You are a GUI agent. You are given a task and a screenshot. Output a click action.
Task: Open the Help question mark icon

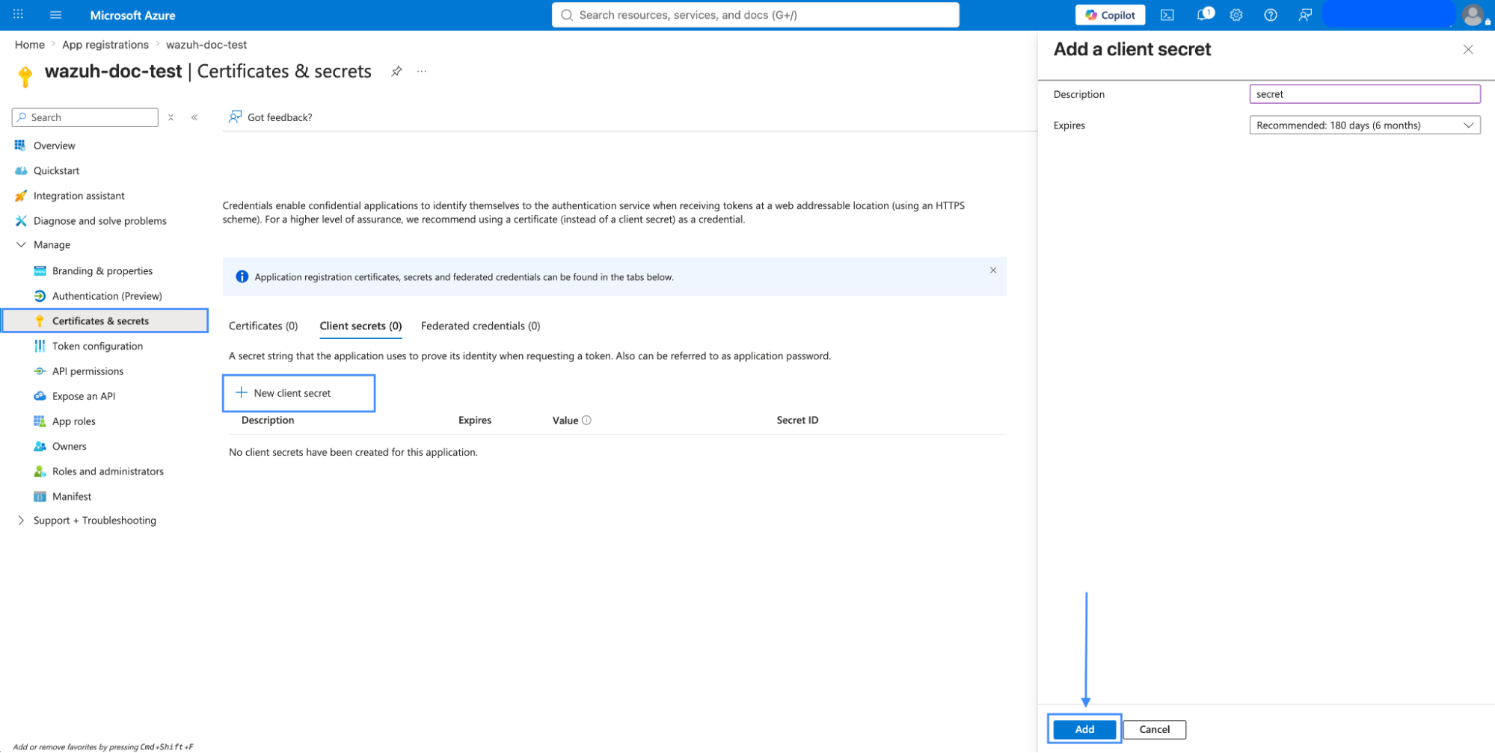coord(1271,15)
